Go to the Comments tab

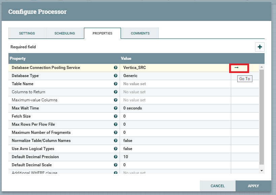pyautogui.click(x=140, y=33)
